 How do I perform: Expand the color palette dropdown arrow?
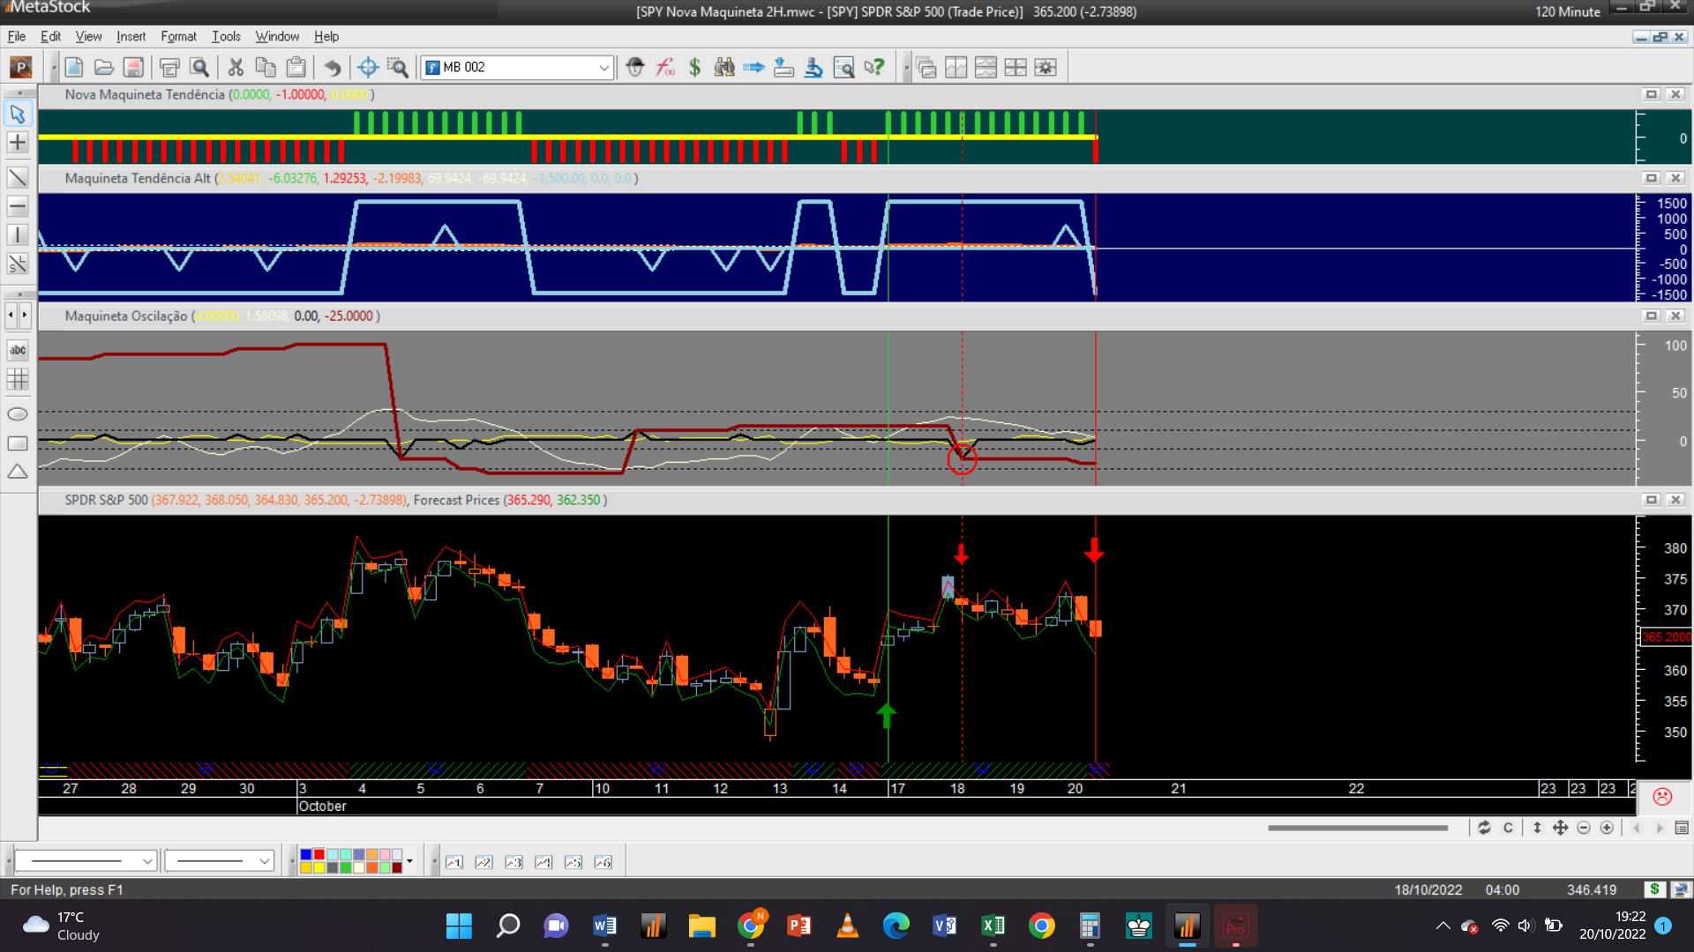[x=409, y=861]
